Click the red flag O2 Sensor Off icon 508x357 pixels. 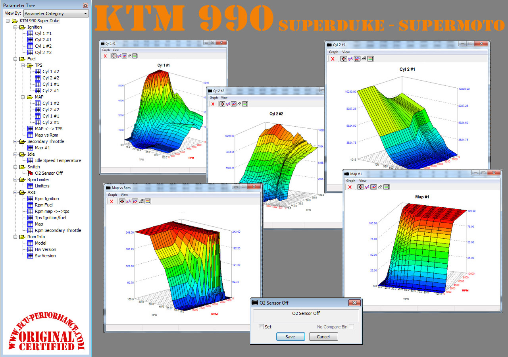tap(30, 173)
